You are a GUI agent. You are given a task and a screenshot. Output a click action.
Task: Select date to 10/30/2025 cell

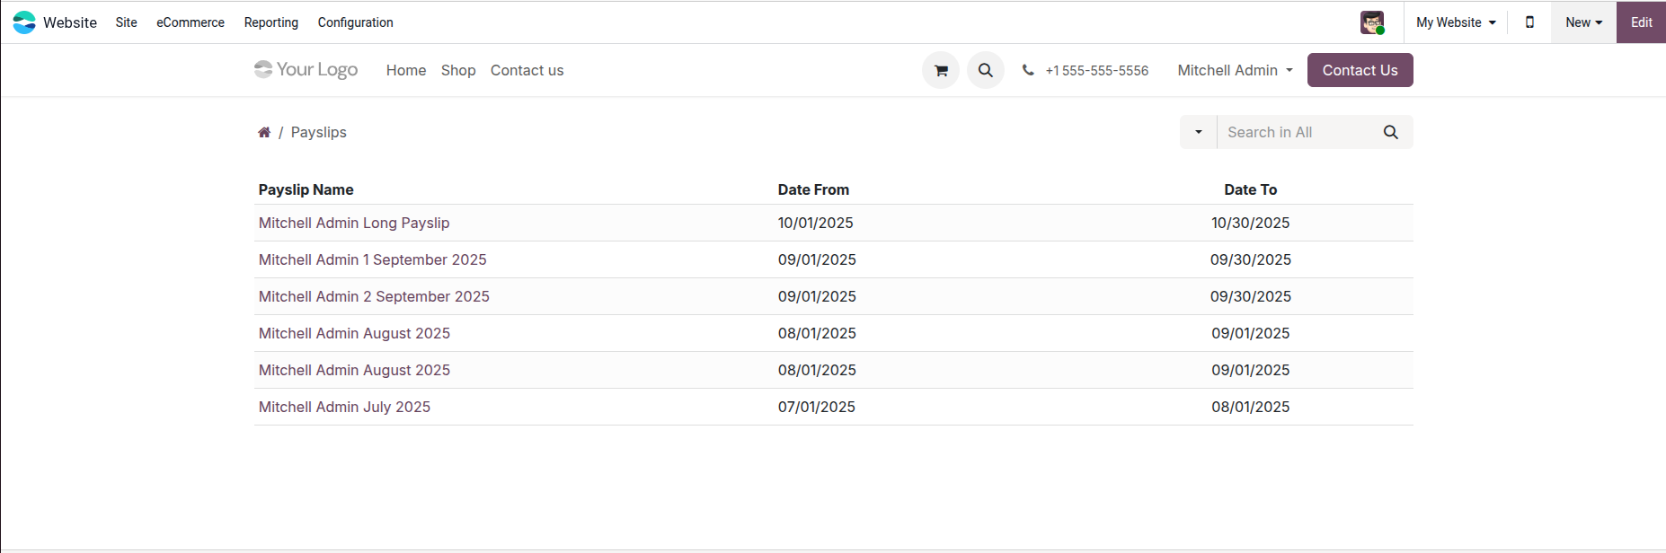1250,223
